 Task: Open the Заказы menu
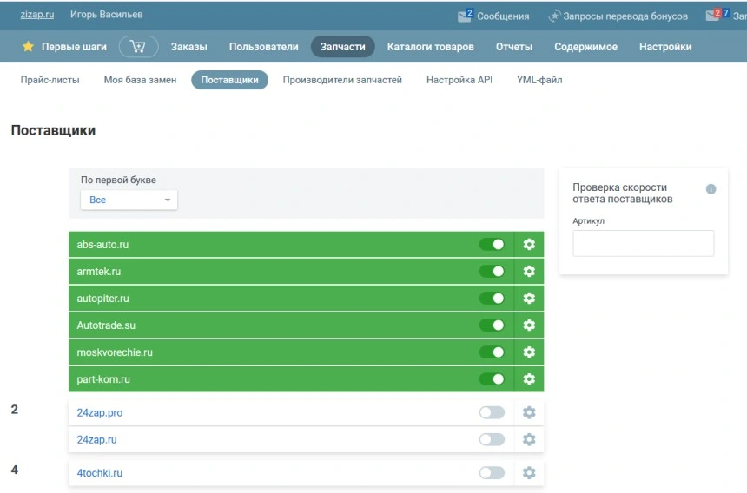point(189,47)
